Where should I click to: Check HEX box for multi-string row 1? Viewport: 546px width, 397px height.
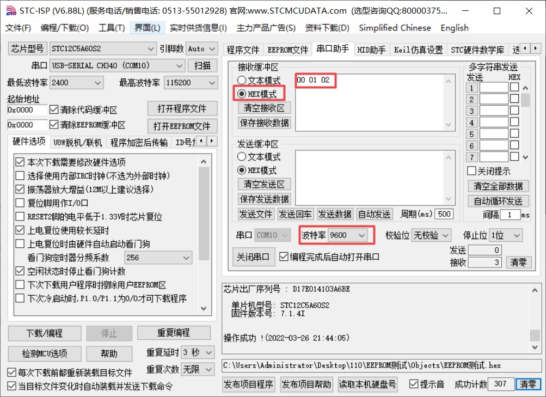[x=514, y=87]
